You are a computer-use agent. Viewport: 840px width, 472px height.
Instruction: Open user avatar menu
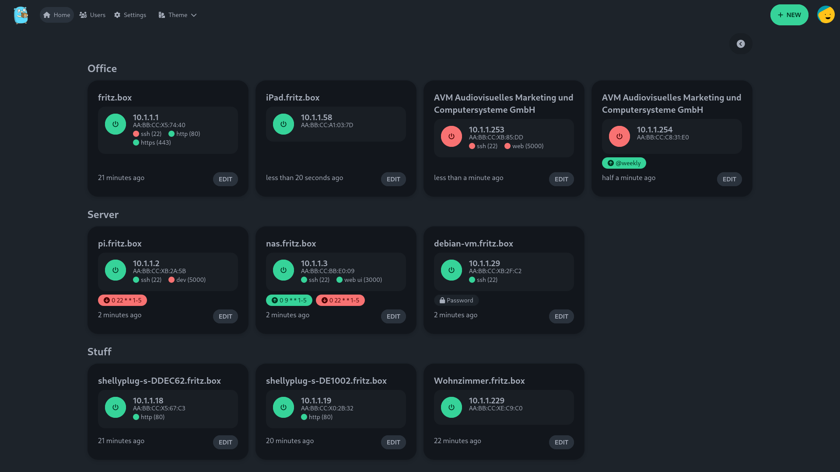(826, 15)
